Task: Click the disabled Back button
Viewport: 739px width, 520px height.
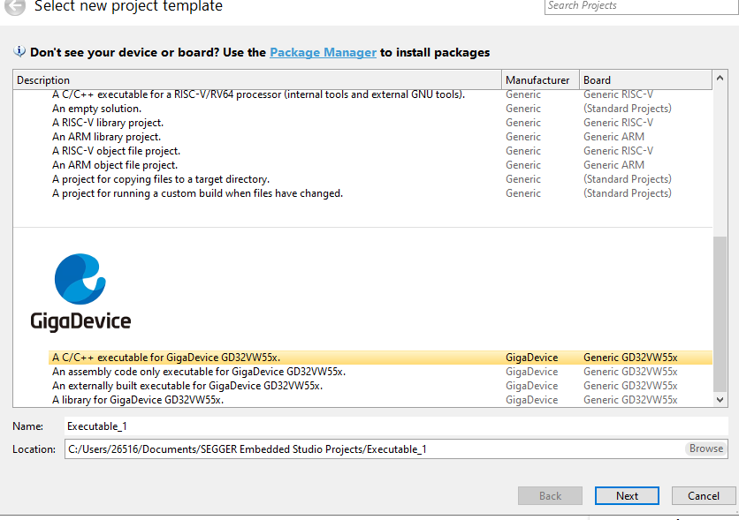Action: [550, 496]
